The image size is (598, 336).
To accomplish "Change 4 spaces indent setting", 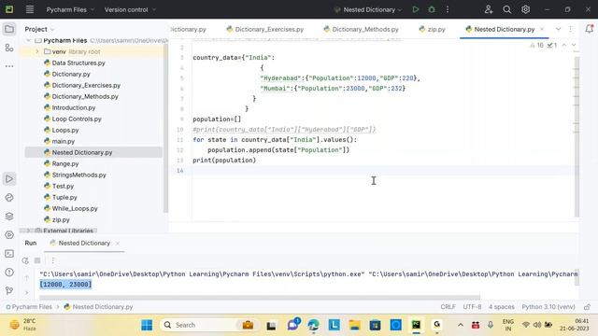I will (502, 307).
